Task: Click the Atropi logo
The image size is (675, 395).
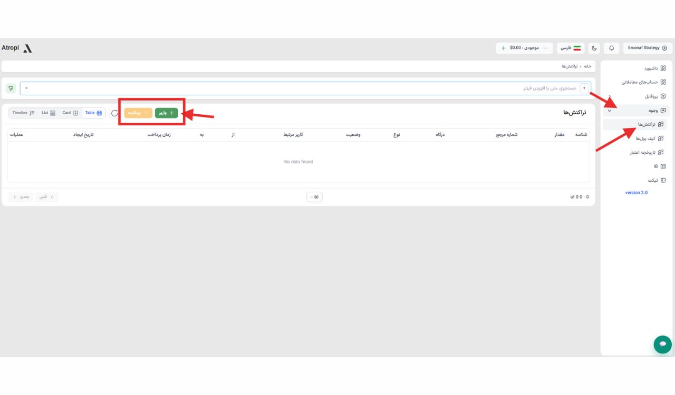Action: tap(17, 48)
